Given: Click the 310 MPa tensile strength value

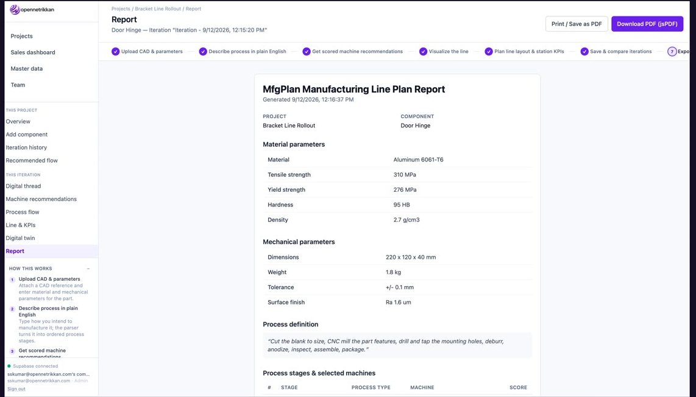Looking at the screenshot, I should [x=405, y=175].
